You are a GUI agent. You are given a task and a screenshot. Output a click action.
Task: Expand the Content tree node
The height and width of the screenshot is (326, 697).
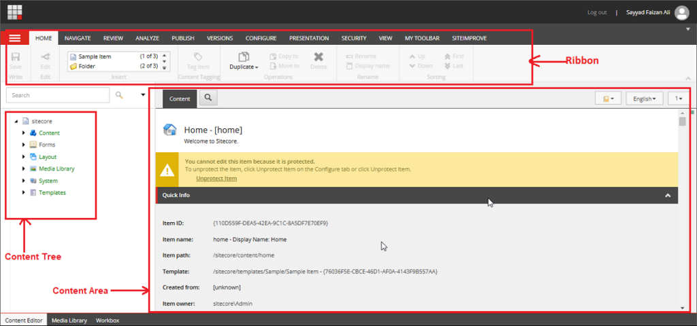click(x=24, y=133)
